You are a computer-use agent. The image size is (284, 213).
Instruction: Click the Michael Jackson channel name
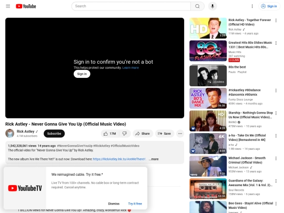click(x=239, y=167)
